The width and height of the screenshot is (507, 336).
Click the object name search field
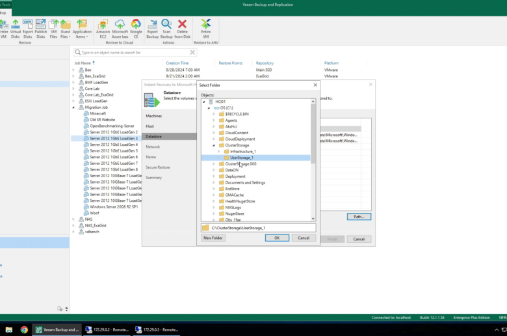pos(134,52)
